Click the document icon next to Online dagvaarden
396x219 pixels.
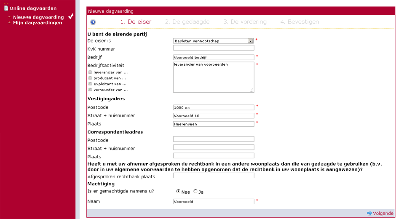point(6,8)
